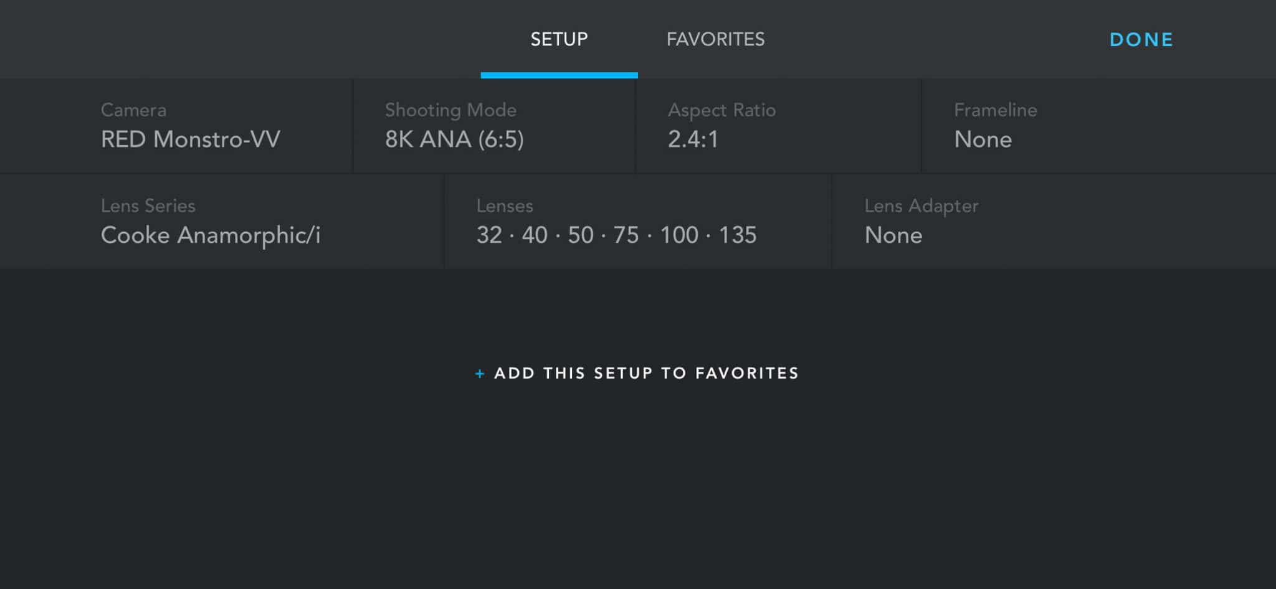Select the SETUP tab
The image size is (1276, 589).
pyautogui.click(x=559, y=39)
